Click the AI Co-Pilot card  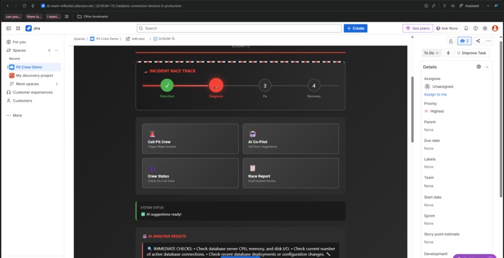pos(291,139)
